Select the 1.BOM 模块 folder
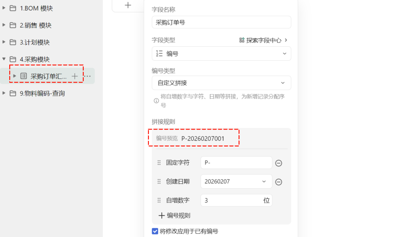 (36, 8)
